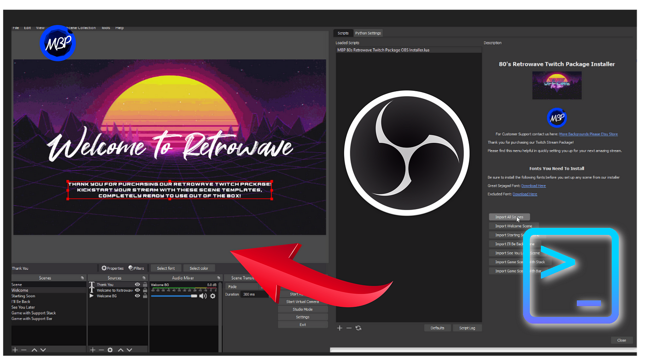The width and height of the screenshot is (645, 363).
Task: Select the Welcome scene in Scenes list
Action: point(49,290)
